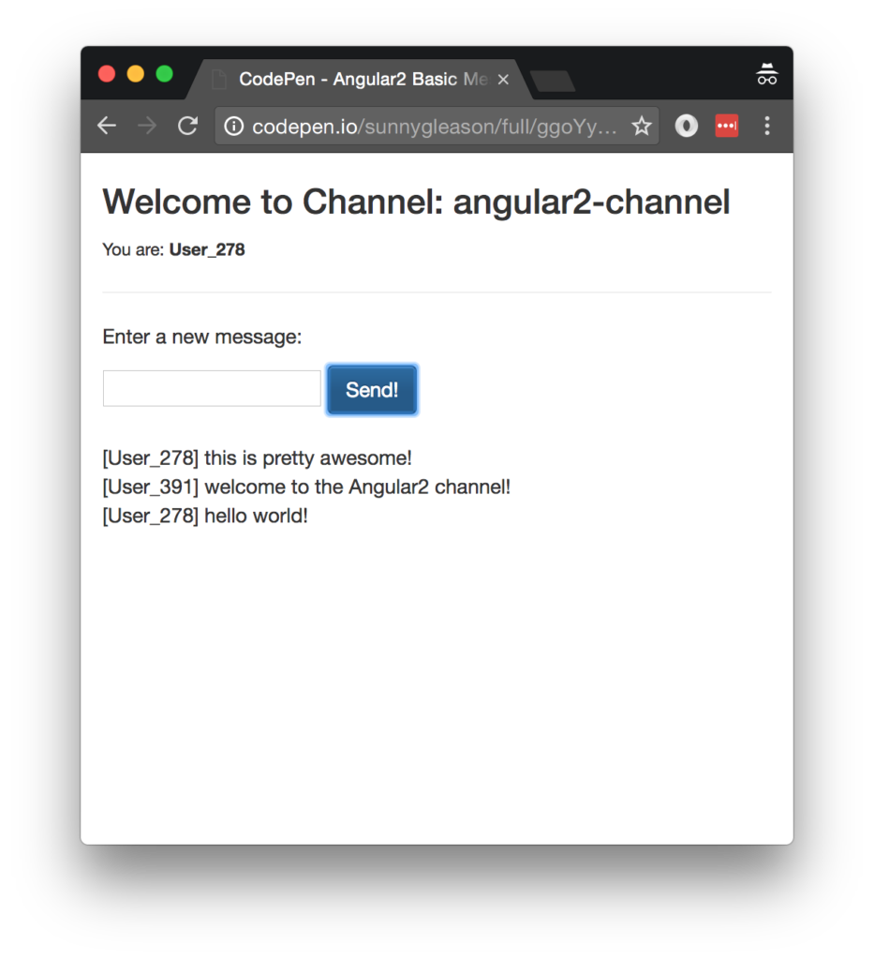The width and height of the screenshot is (874, 960).
Task: Reload the current page
Action: (x=186, y=125)
